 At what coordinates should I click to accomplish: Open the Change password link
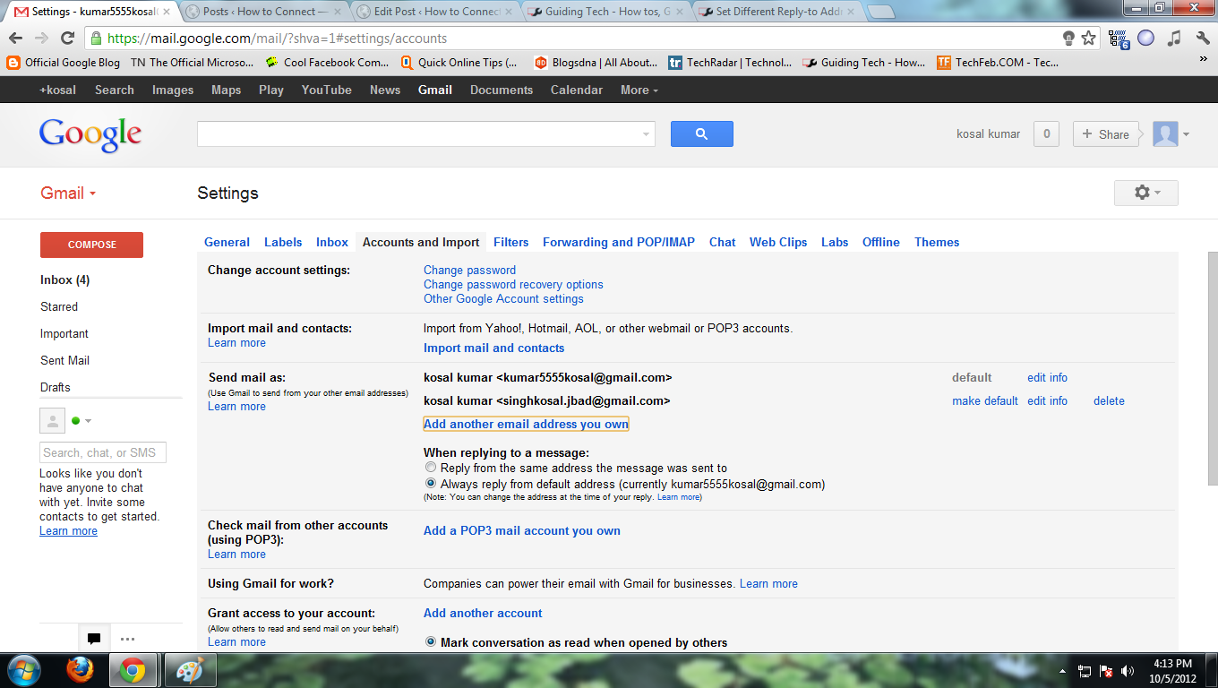pyautogui.click(x=469, y=270)
